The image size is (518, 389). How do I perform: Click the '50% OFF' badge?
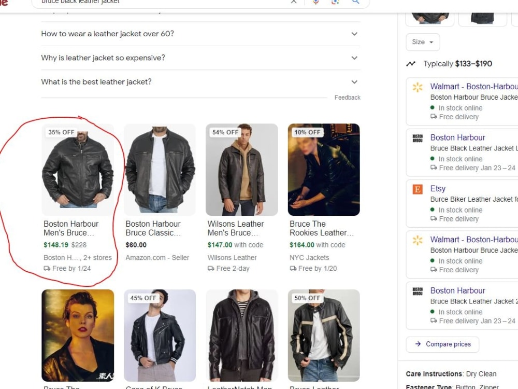point(307,298)
